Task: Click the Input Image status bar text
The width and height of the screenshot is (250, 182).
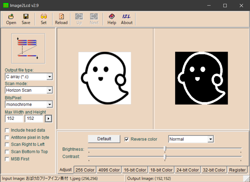Action: (50, 178)
